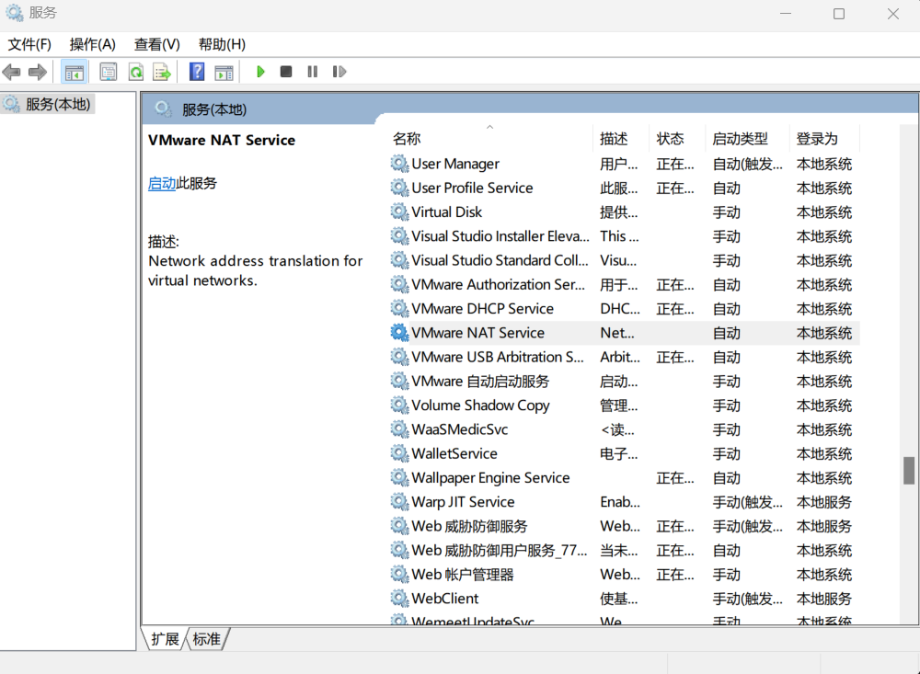Click 自动(触发... startup type of User Manager
The height and width of the screenshot is (674, 920).
click(747, 164)
